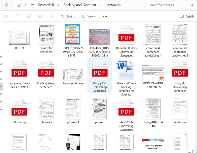The width and height of the screenshot is (197, 153).
Task: Click the Share icon in toolbar
Action: (40, 16)
